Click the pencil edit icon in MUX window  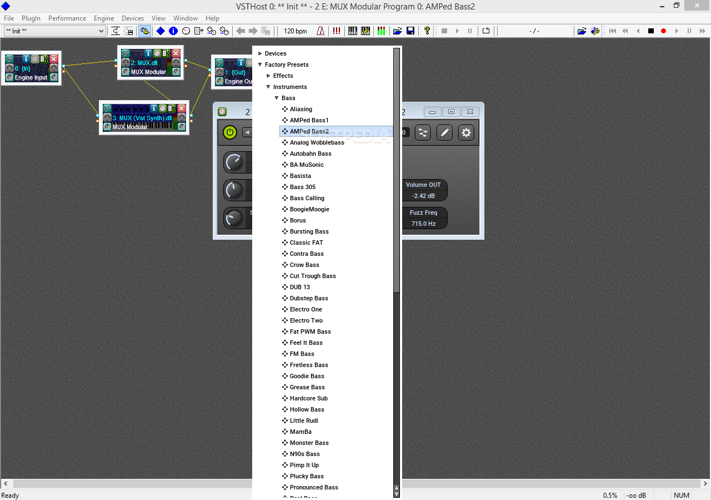point(444,132)
